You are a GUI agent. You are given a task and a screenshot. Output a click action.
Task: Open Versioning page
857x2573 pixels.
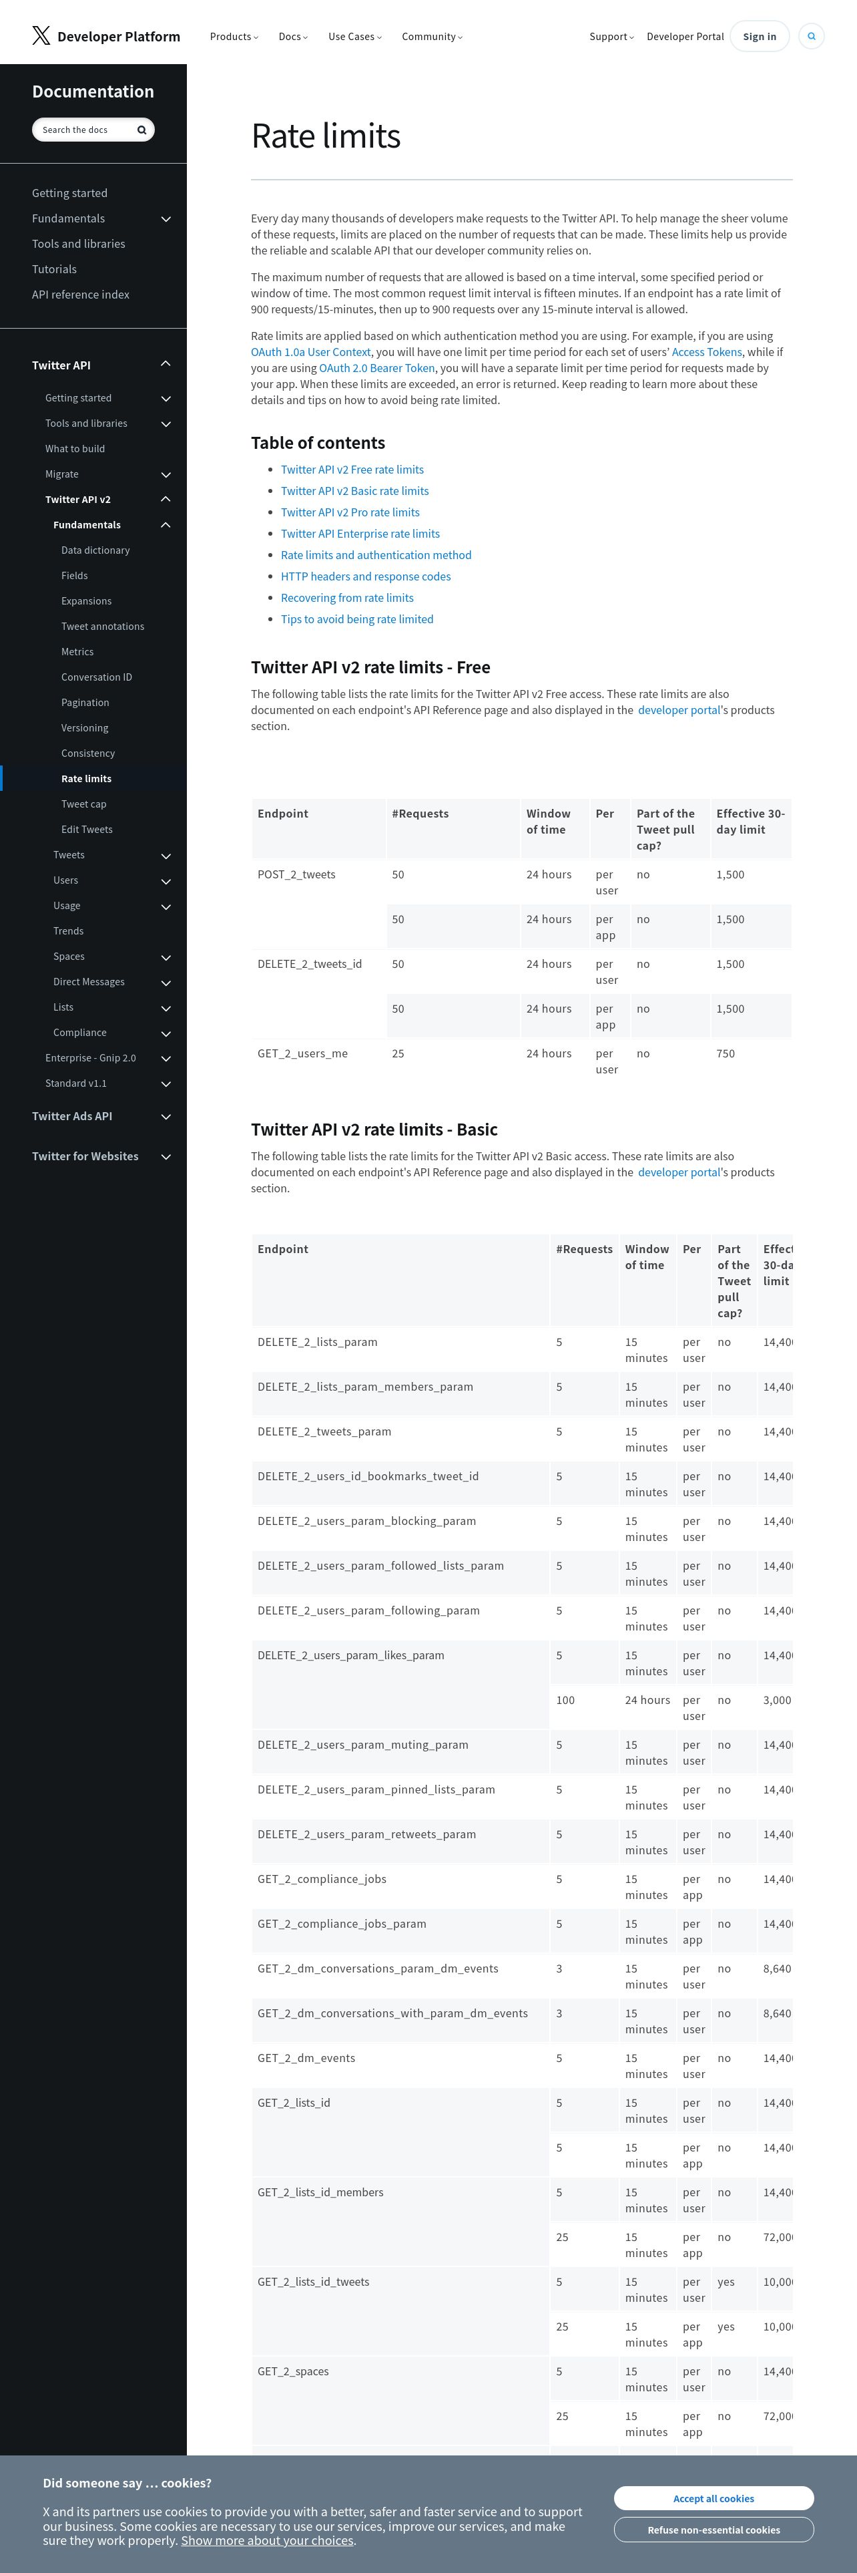coord(85,728)
